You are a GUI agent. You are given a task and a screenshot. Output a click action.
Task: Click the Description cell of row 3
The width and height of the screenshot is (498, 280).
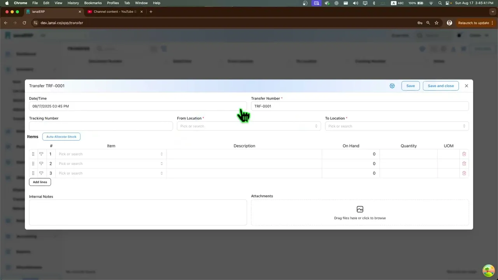[x=244, y=173]
